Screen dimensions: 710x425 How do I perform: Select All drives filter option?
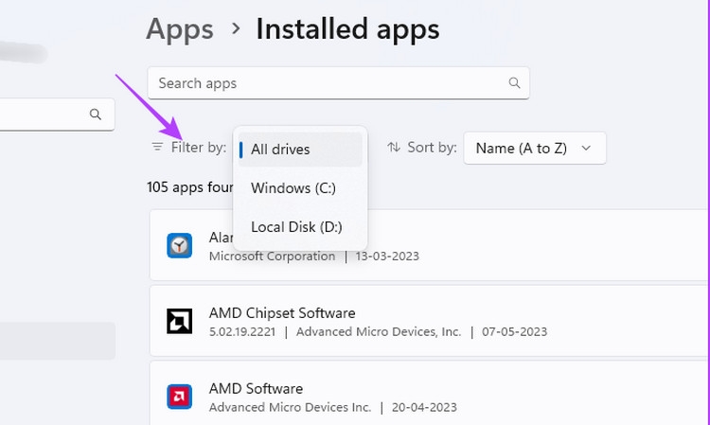pyautogui.click(x=300, y=150)
